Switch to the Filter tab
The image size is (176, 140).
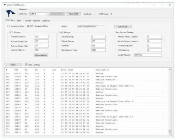point(19,21)
